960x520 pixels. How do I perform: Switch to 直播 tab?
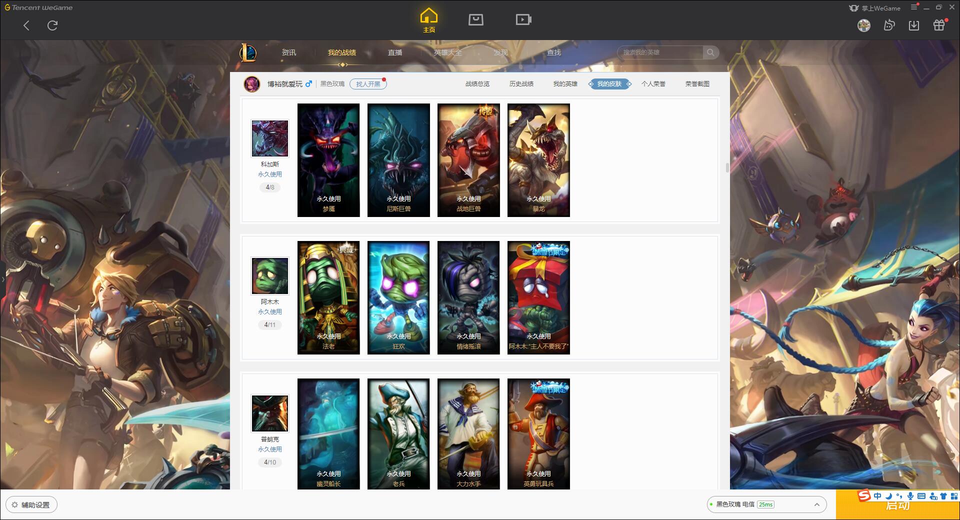[x=395, y=52]
